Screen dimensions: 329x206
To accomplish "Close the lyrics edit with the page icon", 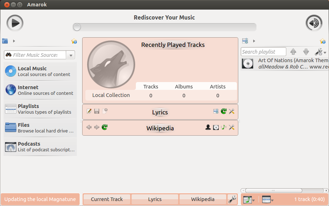I will coord(105,111).
